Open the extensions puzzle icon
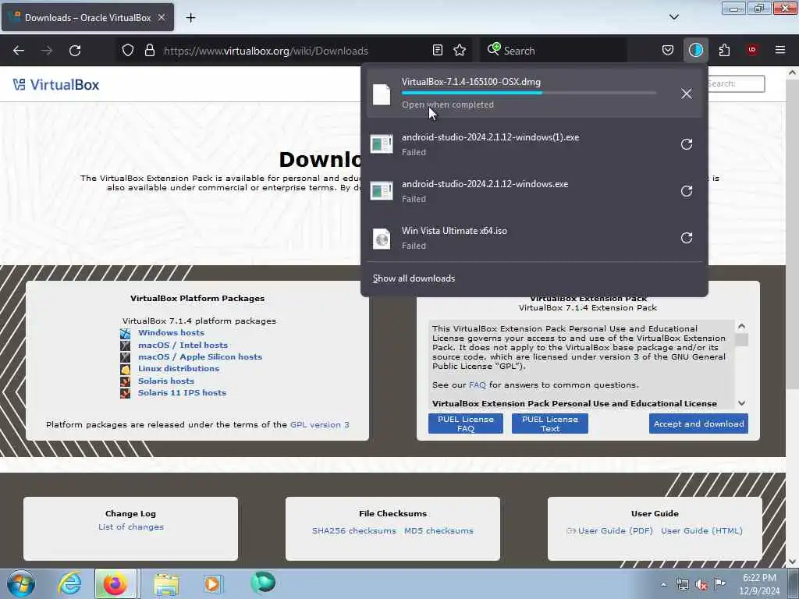This screenshot has width=799, height=599. click(724, 51)
